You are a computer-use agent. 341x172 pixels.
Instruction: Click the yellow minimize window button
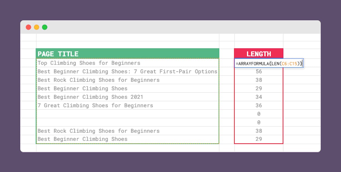point(37,27)
